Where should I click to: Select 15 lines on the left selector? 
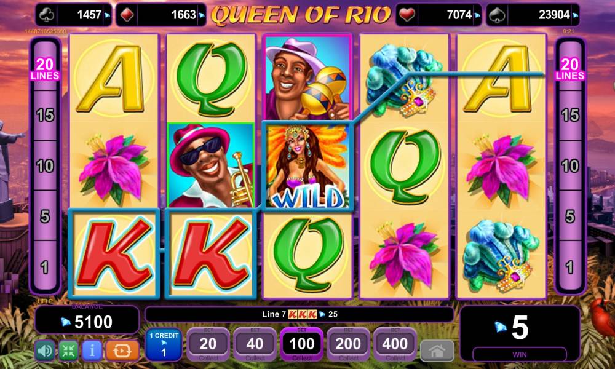click(x=45, y=115)
